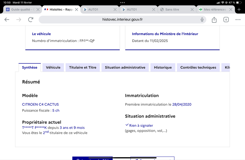Click the CITROEN C4 CACTUS model text
The width and height of the screenshot is (245, 160).
(40, 104)
